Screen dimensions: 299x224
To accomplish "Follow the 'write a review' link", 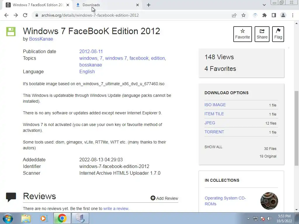I will 116,209.
